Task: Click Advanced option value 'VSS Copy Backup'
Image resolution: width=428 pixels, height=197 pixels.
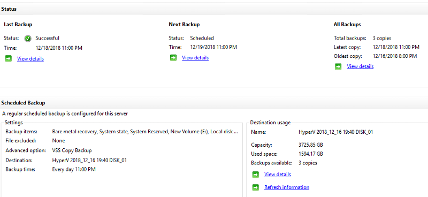Action: pos(72,150)
